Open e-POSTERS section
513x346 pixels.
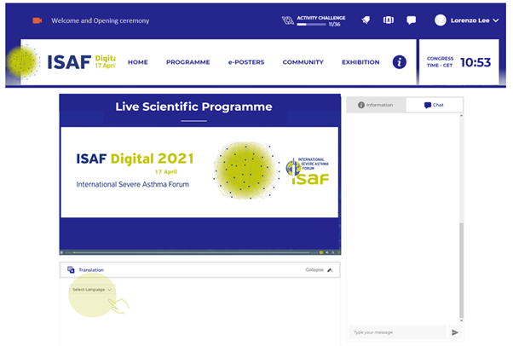(246, 62)
